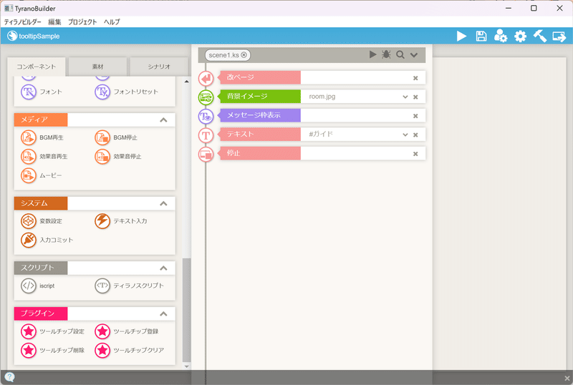Play scene1.ks from scenario header

coord(372,55)
